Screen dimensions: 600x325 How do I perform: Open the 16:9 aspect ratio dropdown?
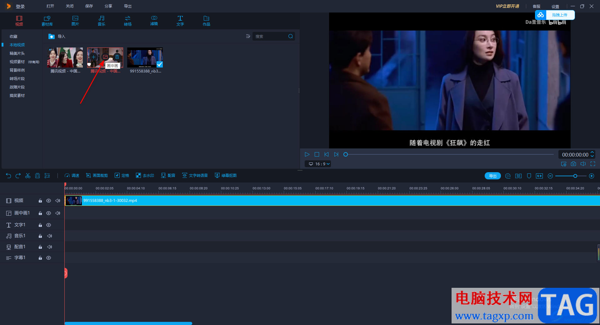point(318,164)
